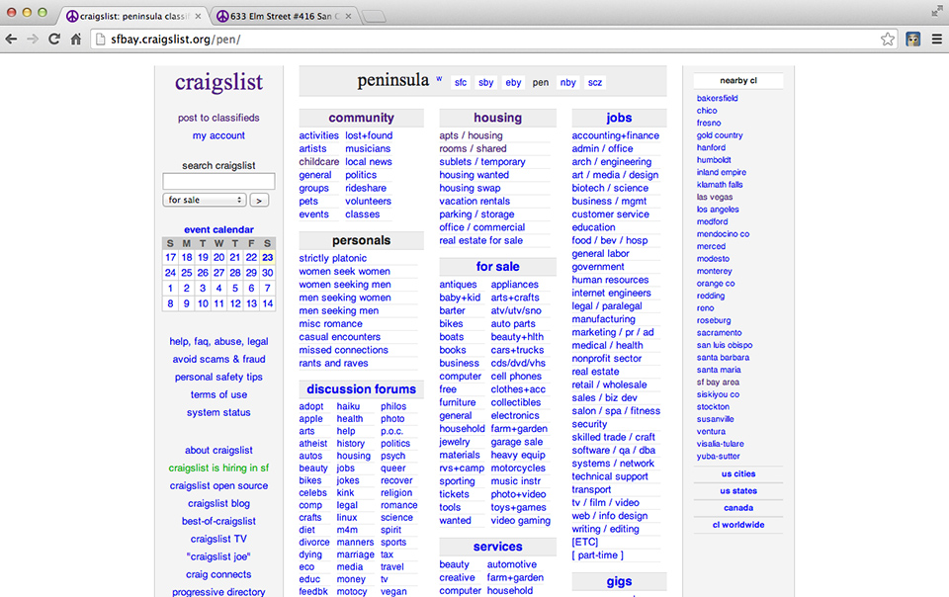The image size is (949, 597).
Task: Open the community section heading
Action: click(x=362, y=118)
